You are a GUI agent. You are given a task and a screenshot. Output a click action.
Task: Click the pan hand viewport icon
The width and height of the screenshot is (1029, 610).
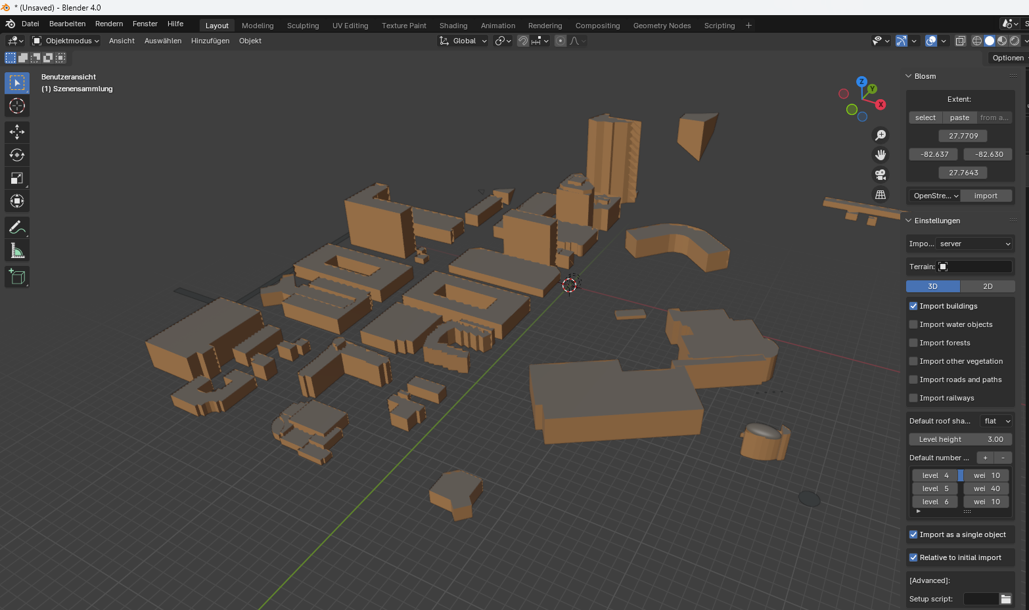point(880,155)
